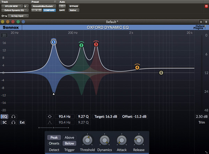Set Trigger to Below
The height and width of the screenshot is (154, 209).
click(69, 143)
